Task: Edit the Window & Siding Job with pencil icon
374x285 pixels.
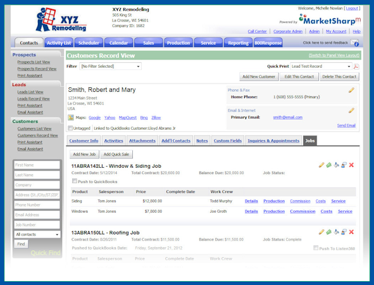Action: (x=321, y=165)
